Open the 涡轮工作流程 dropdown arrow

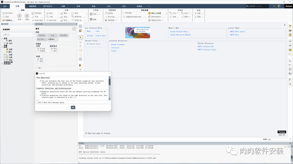click(166, 14)
